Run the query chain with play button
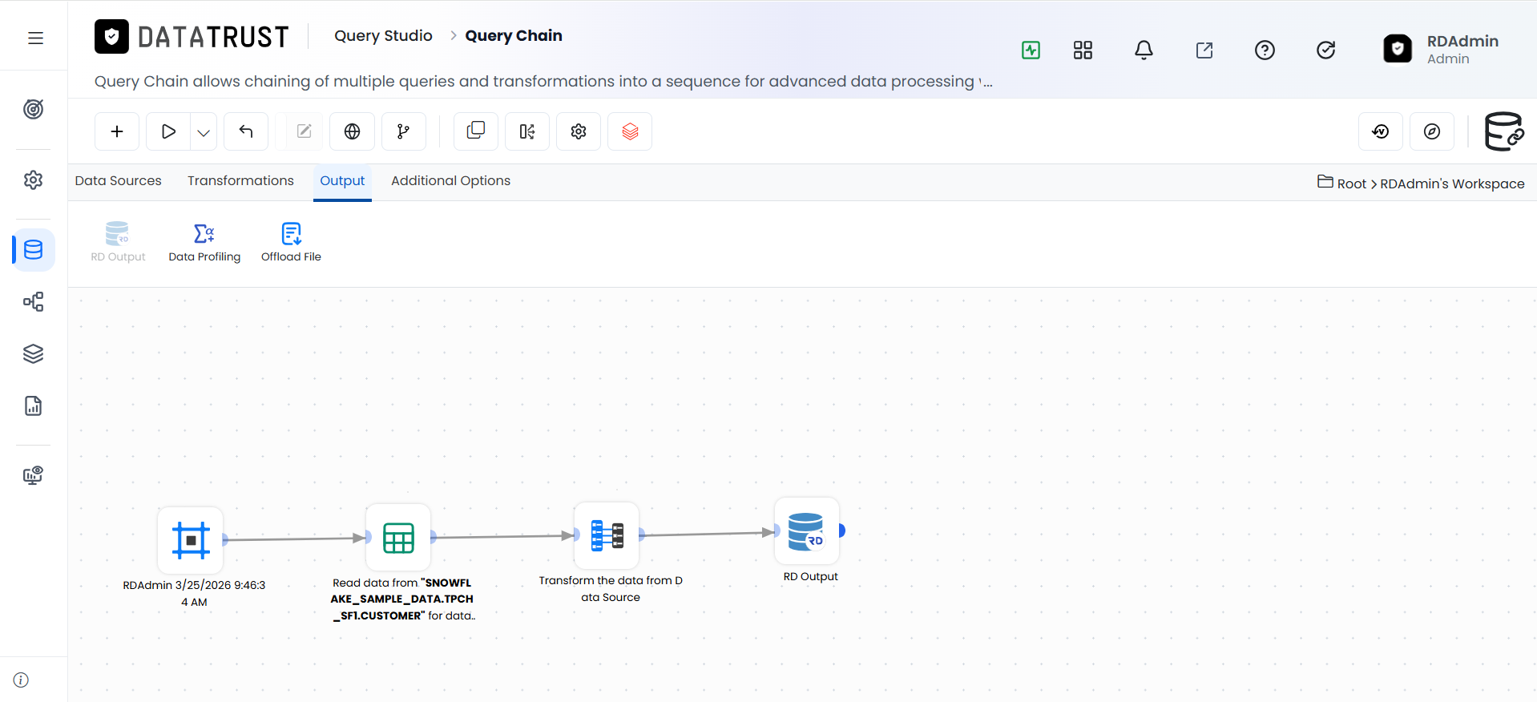The height and width of the screenshot is (702, 1537). tap(168, 131)
